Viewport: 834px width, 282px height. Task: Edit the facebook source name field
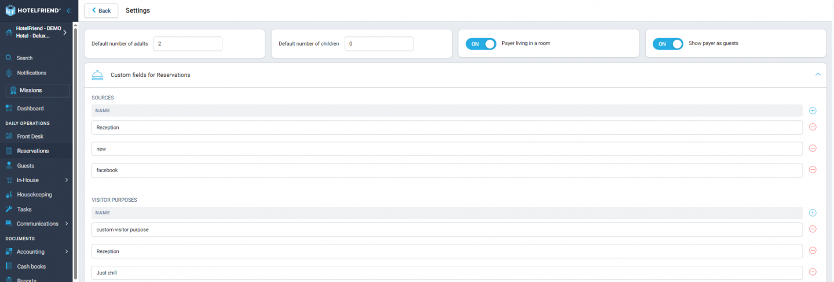(447, 170)
